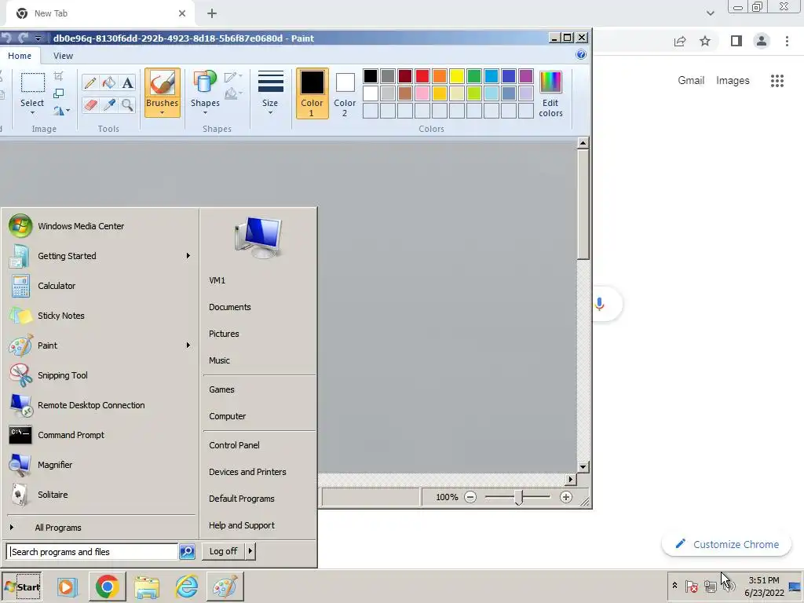Click the voice search microphone icon

click(599, 304)
